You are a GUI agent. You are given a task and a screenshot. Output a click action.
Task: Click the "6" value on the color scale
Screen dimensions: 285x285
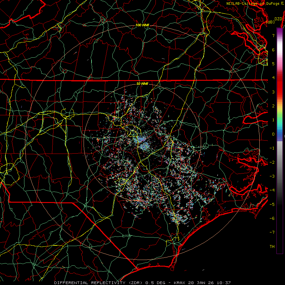[x=273, y=50]
